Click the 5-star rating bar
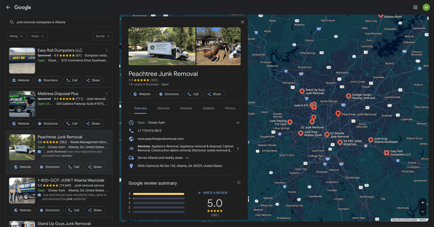 click(159, 194)
